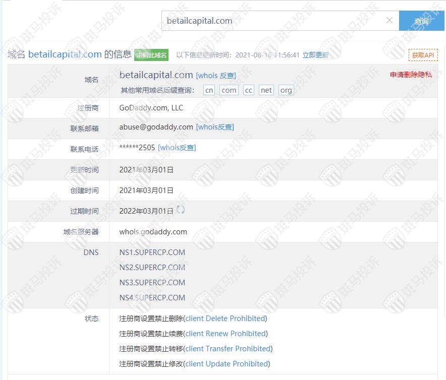
Task: Select the net domain suffix
Action: (266, 90)
